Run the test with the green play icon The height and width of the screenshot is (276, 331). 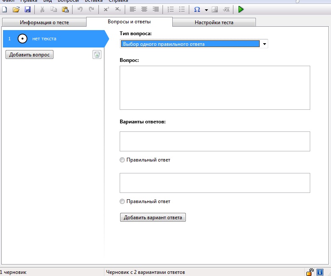[241, 9]
